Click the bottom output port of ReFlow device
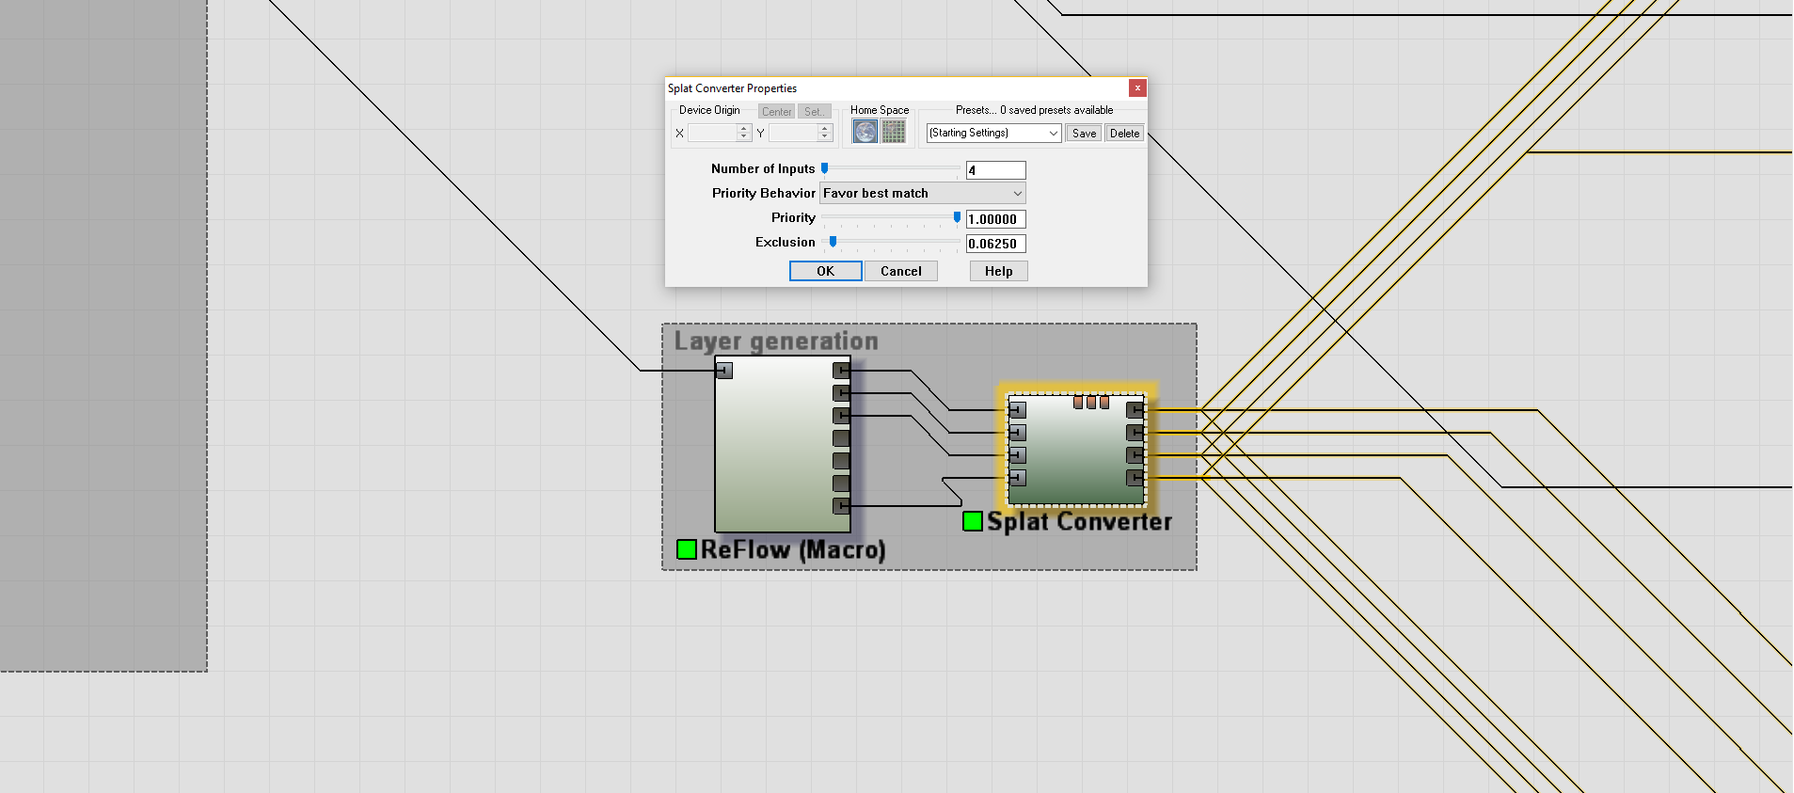Screen dimensions: 1794x793 (x=841, y=506)
